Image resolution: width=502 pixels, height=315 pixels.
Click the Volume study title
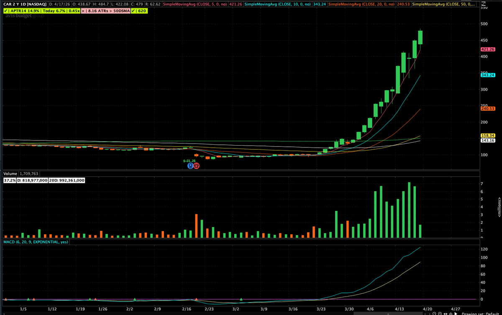[10, 173]
